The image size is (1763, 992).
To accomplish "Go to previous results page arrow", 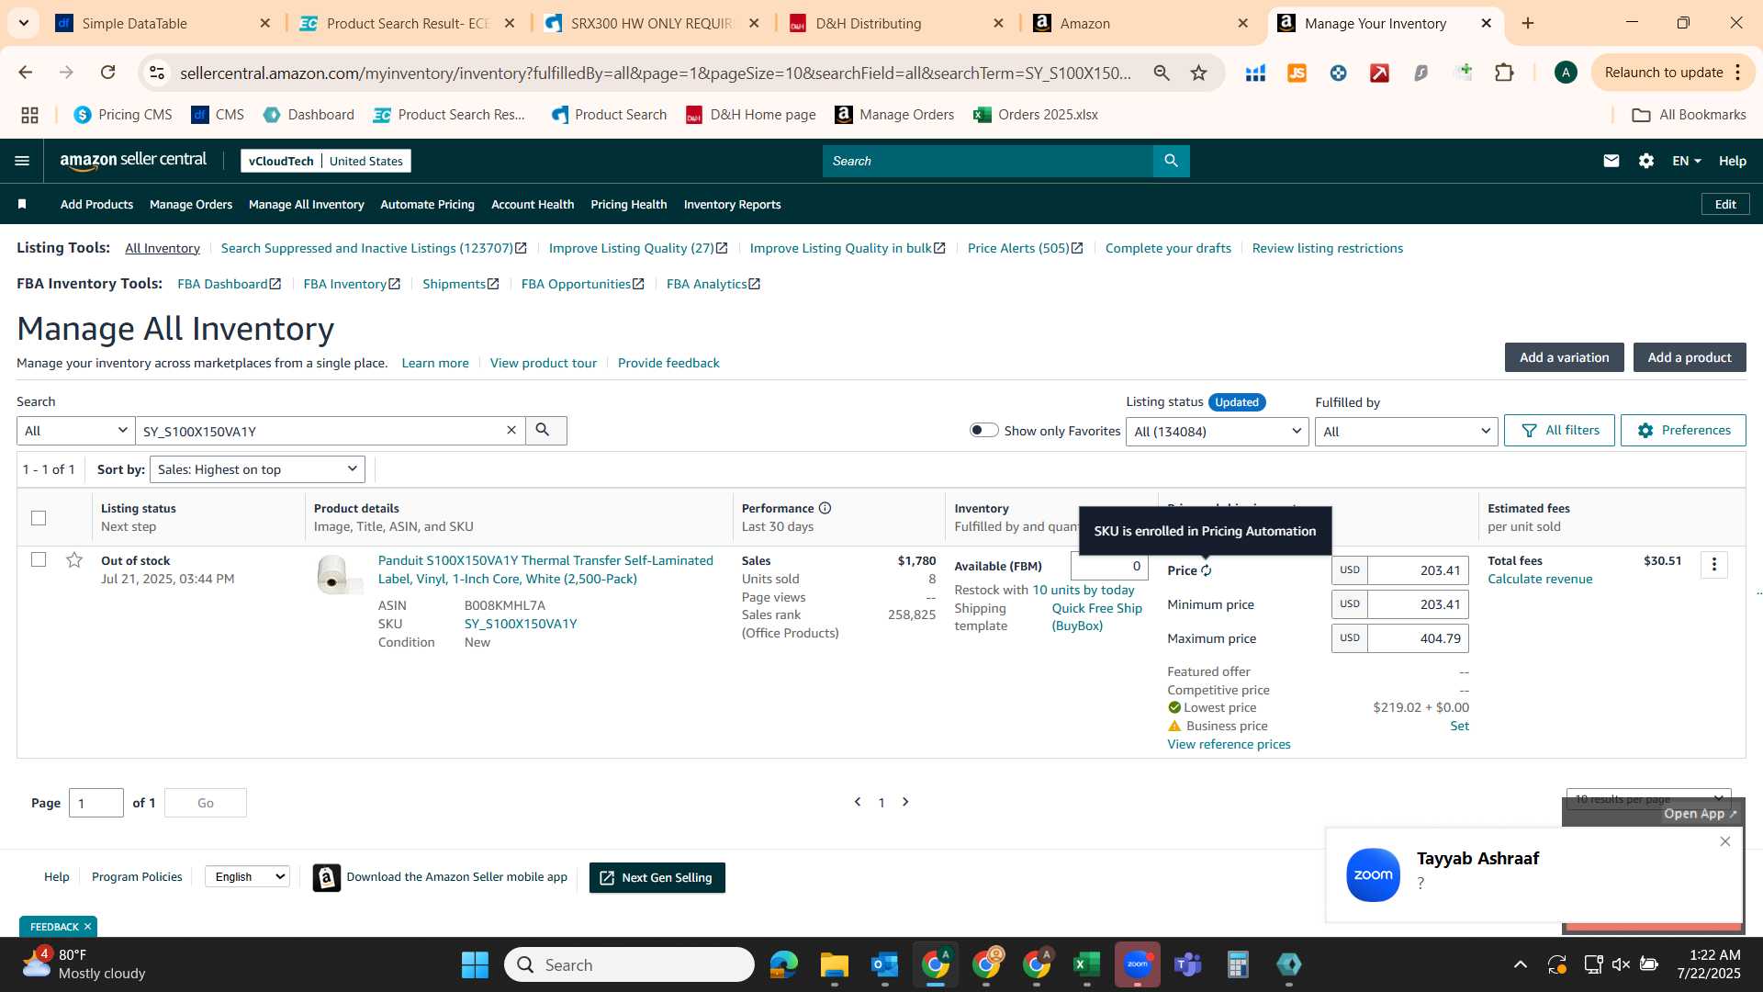I will (858, 802).
